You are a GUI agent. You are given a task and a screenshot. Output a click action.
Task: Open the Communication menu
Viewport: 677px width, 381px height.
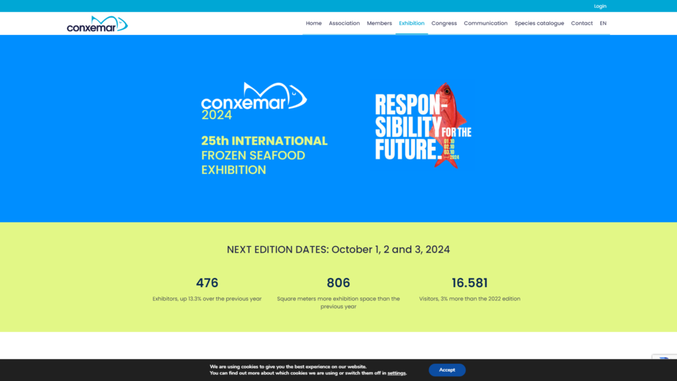pos(485,23)
